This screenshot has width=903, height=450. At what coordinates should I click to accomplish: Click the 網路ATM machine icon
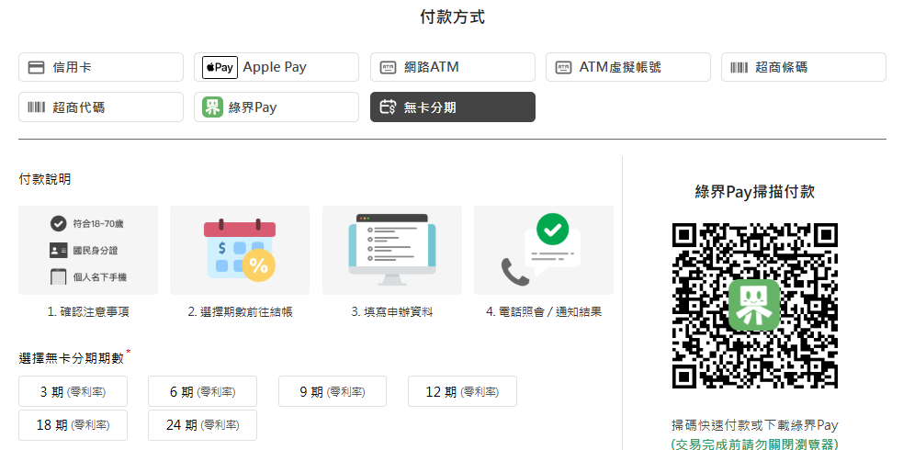[x=389, y=67]
